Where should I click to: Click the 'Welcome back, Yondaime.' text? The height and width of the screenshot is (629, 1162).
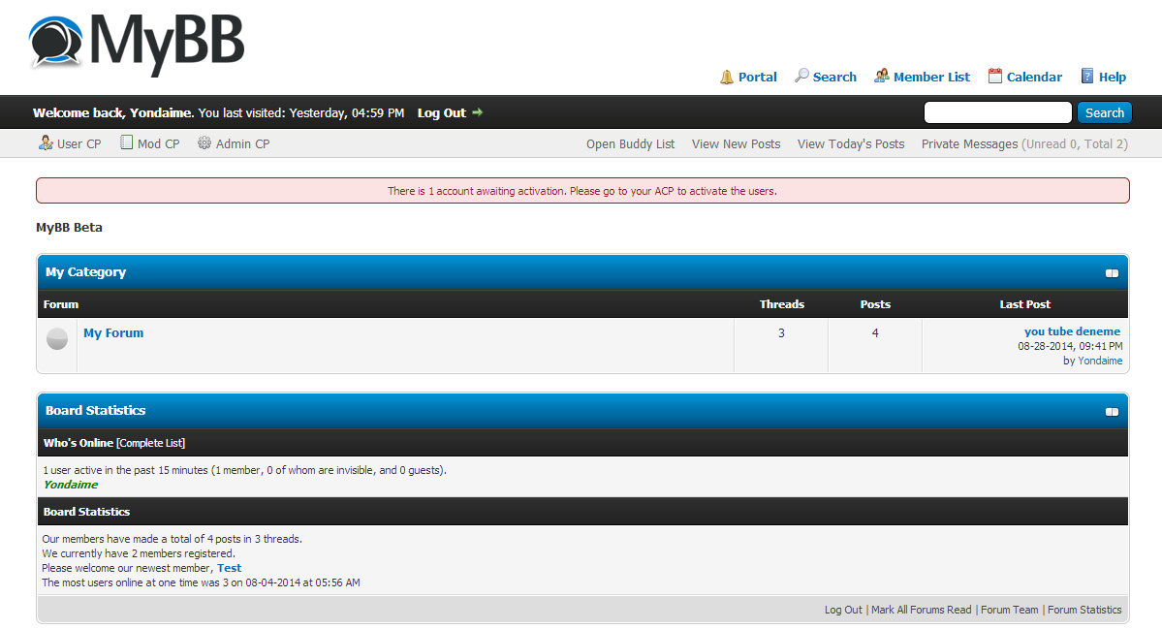(x=113, y=112)
